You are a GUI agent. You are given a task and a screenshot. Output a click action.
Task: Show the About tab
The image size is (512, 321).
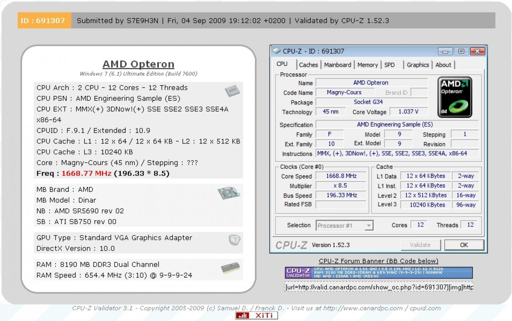[x=443, y=65]
